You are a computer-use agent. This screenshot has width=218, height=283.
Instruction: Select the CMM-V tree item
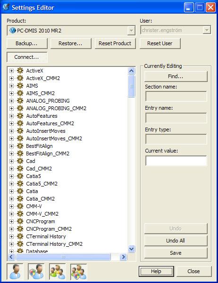[x=34, y=206]
